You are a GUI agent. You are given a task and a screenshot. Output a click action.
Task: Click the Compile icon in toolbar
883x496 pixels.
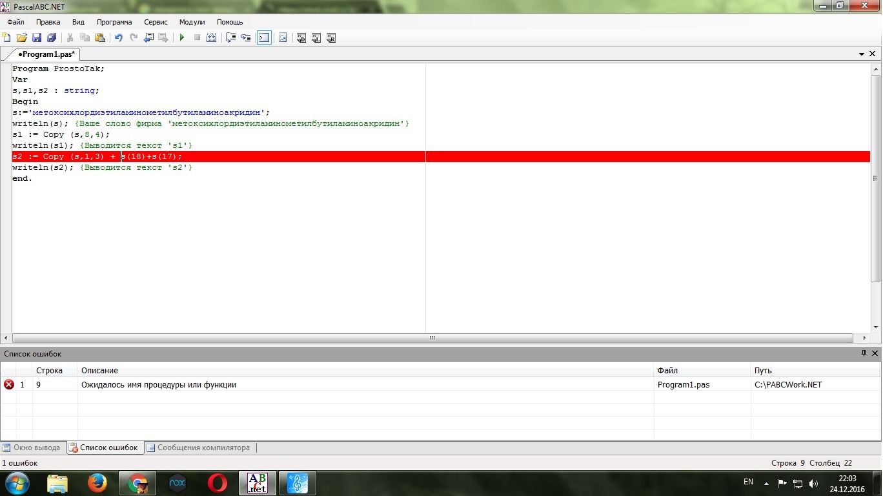pyautogui.click(x=211, y=38)
